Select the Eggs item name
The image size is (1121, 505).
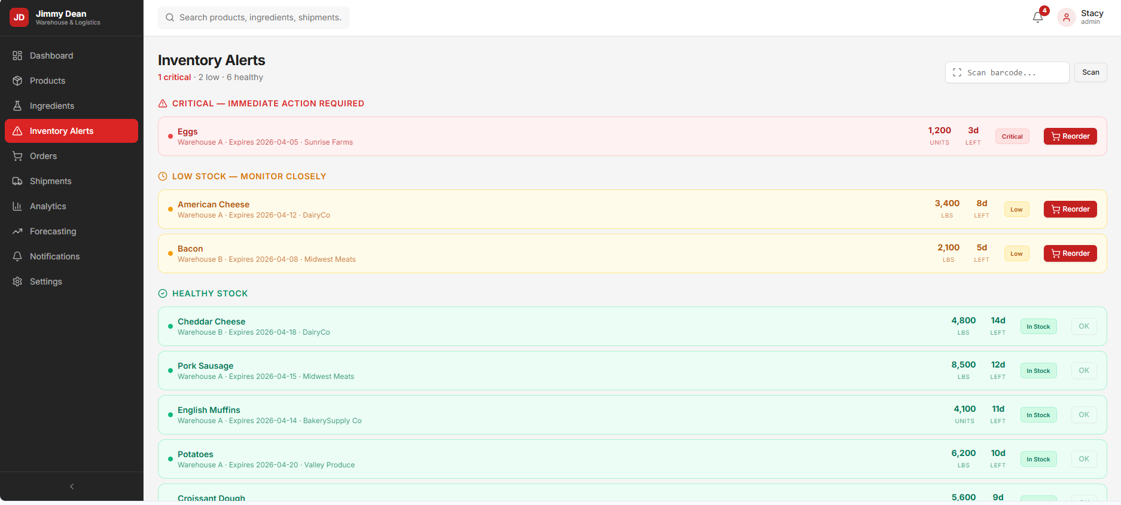188,131
